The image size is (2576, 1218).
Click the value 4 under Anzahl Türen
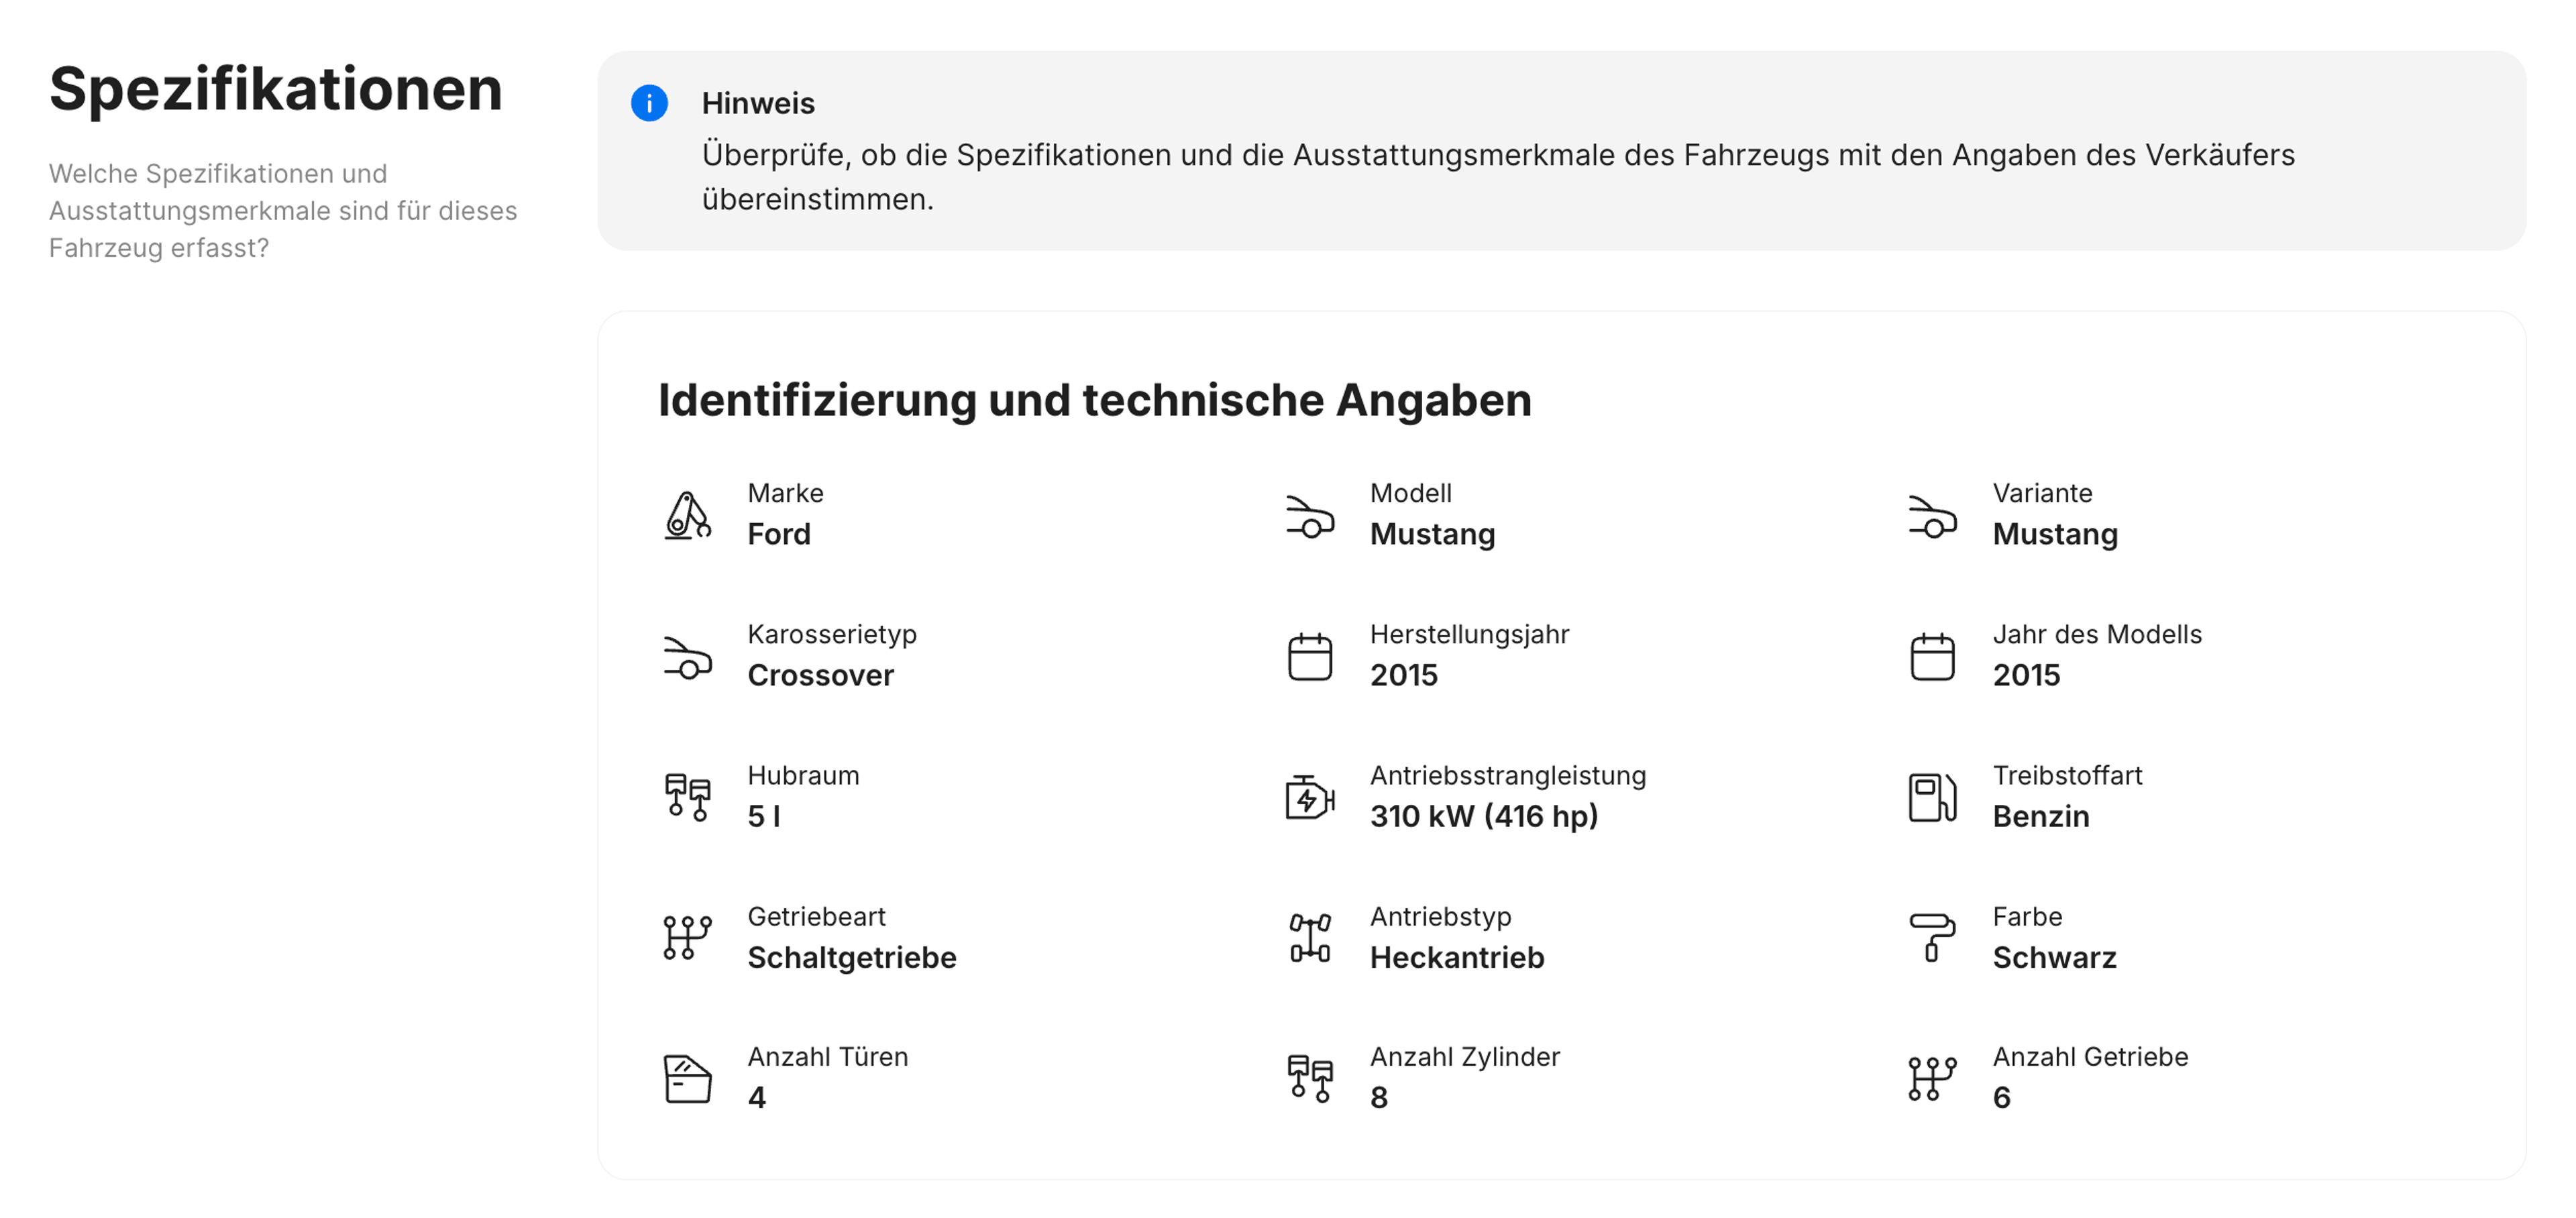click(x=757, y=1097)
